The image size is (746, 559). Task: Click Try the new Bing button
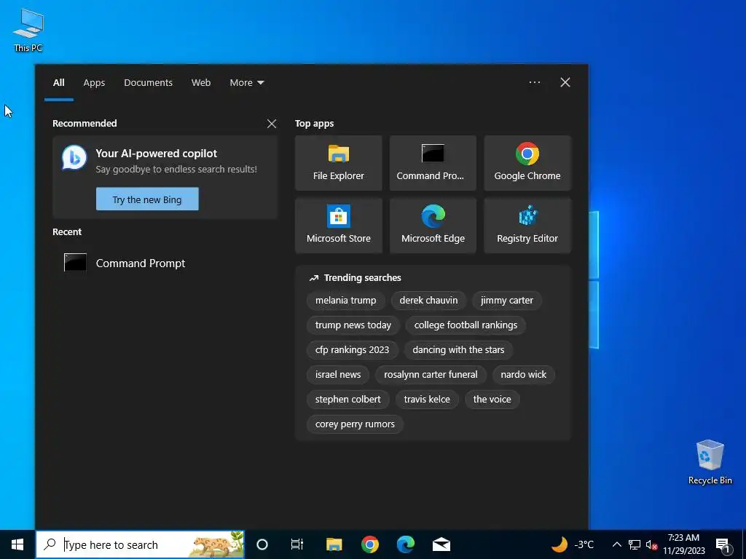[x=147, y=199]
